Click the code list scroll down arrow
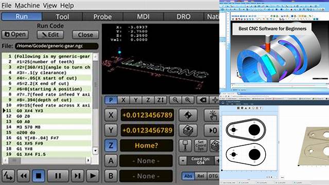Screen dimensions: 329x185 pos(95,151)
